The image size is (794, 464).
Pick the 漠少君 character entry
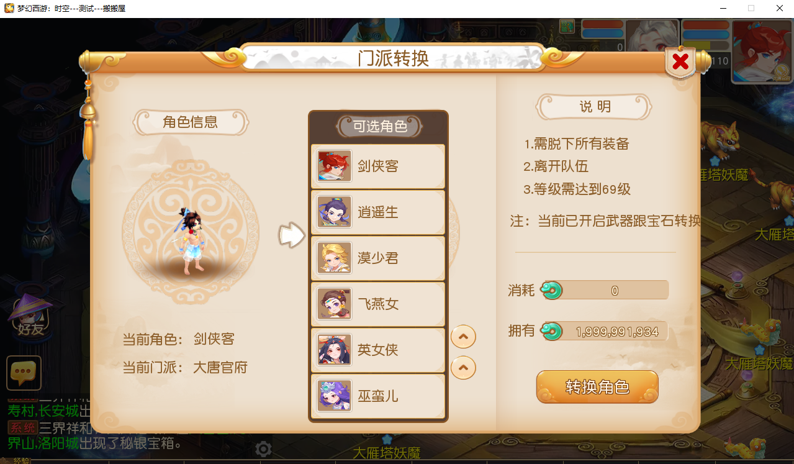point(378,258)
